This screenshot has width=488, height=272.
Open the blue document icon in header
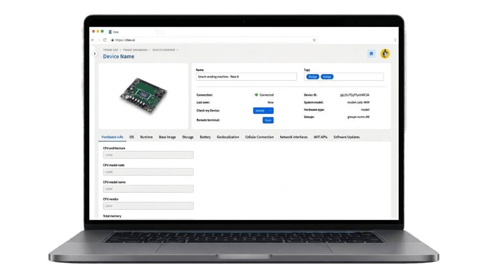pos(371,53)
